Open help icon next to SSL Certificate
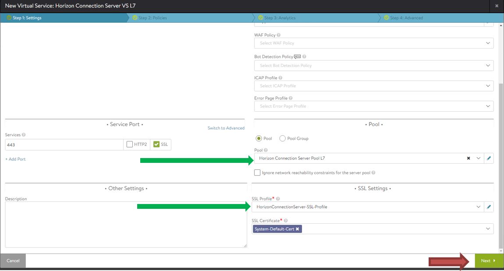 pos(286,221)
